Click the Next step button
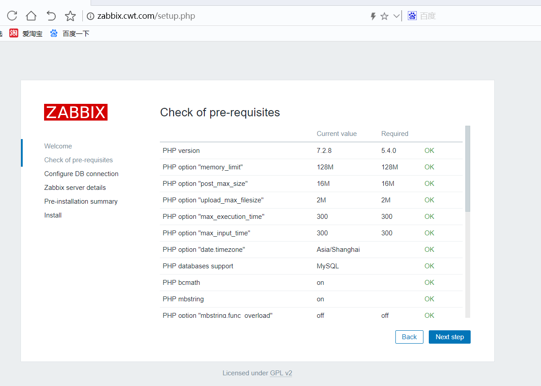This screenshot has height=386, width=541. [x=449, y=337]
